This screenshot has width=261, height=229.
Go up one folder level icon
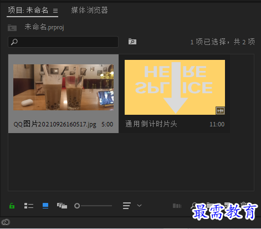[x=12, y=28]
